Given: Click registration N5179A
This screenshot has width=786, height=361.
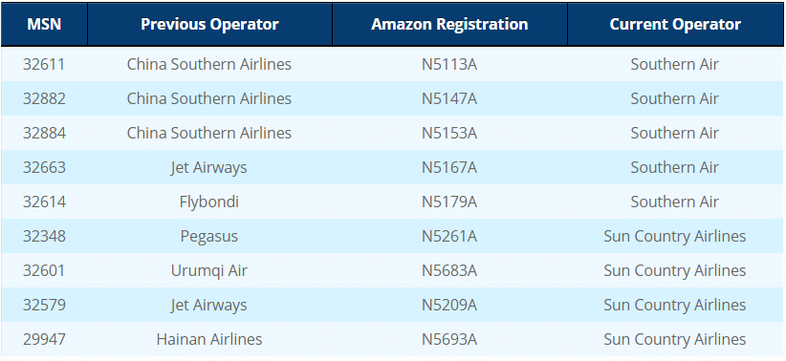Looking at the screenshot, I should pos(449,202).
